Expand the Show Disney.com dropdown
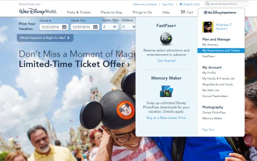The width and height of the screenshot is (257, 161). click(x=30, y=4)
